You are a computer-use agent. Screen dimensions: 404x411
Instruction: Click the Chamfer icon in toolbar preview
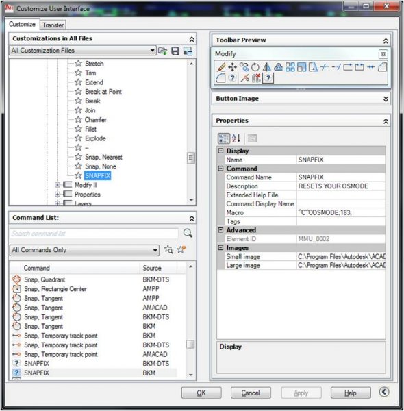point(383,67)
